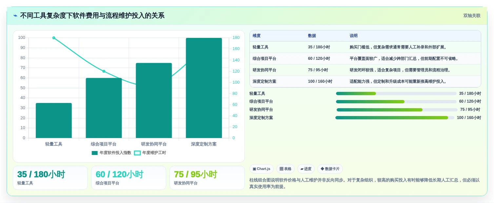The height and width of the screenshot is (203, 494).
Task: Click the line point above 综合项目平台 bar
Action: pos(104,71)
